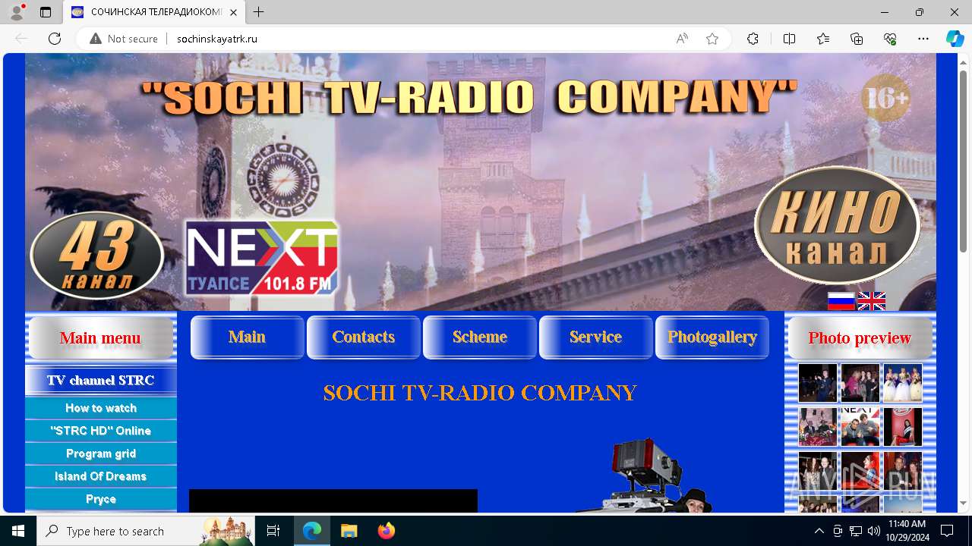Click the SOCHI TV-RADIO COMPANY page heading
Viewport: 972px width, 546px height.
coord(480,393)
